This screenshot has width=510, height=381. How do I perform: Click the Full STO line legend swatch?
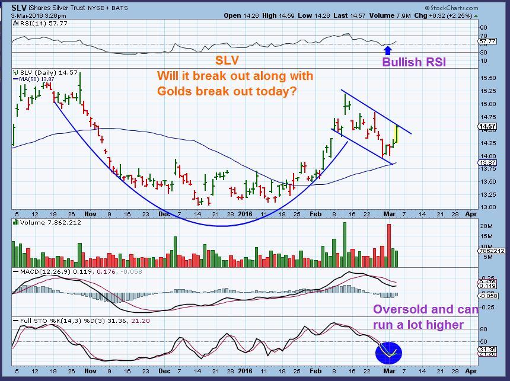[16, 321]
